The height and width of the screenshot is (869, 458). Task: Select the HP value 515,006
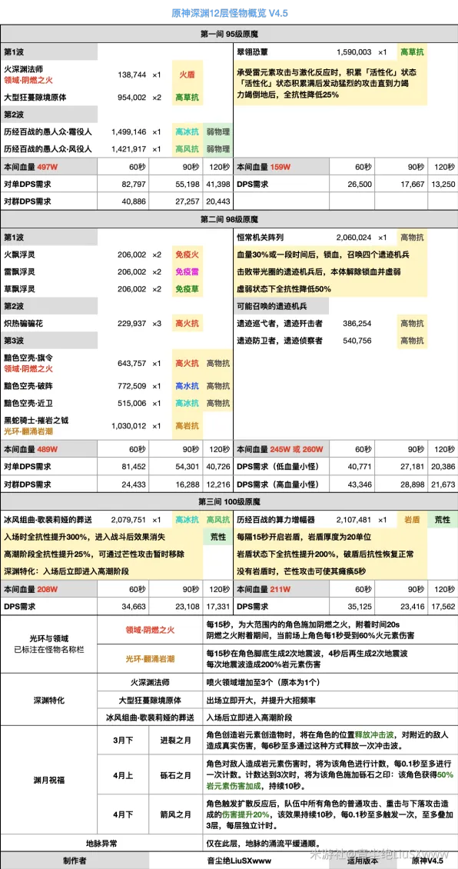[x=132, y=402]
